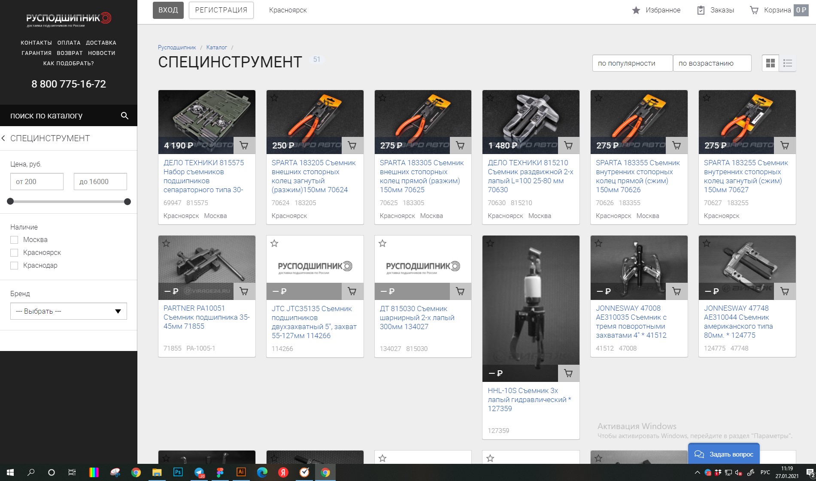Open the Избранное favorites star

pyautogui.click(x=636, y=10)
